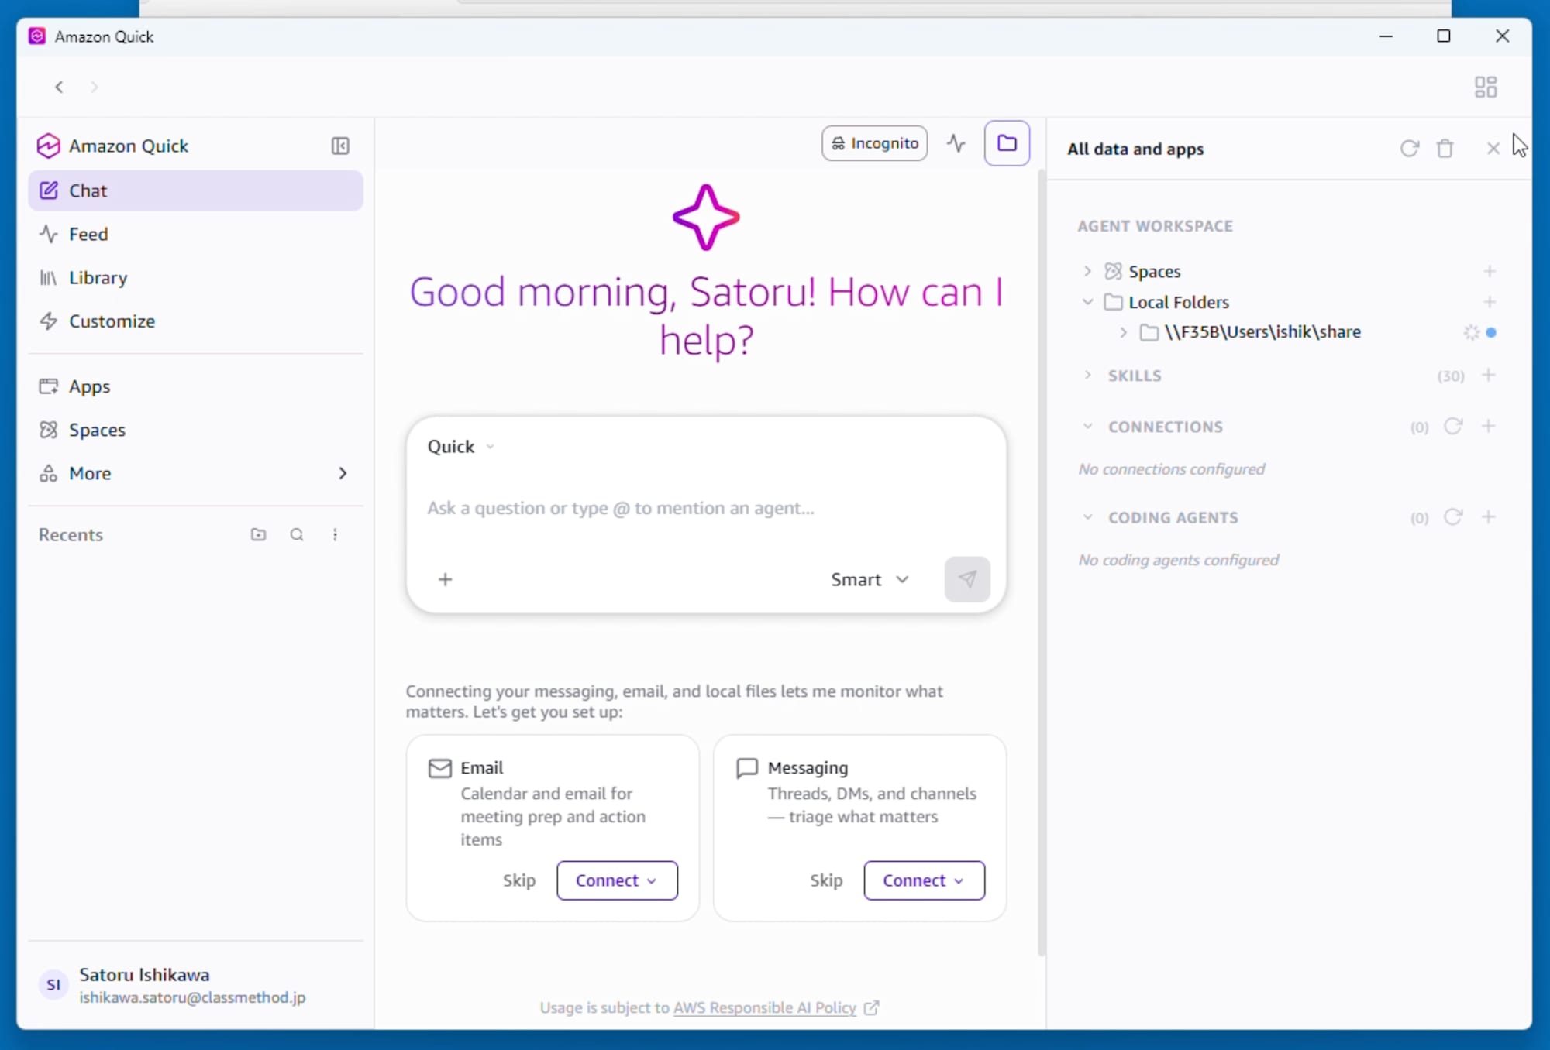Screen dimensions: 1550x1050
Task: Open the Quick agent selector dropdown
Action: click(460, 446)
